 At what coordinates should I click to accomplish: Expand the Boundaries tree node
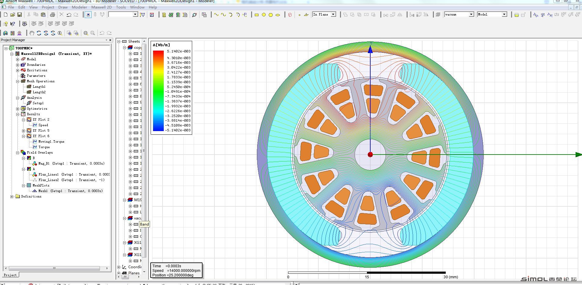18,65
